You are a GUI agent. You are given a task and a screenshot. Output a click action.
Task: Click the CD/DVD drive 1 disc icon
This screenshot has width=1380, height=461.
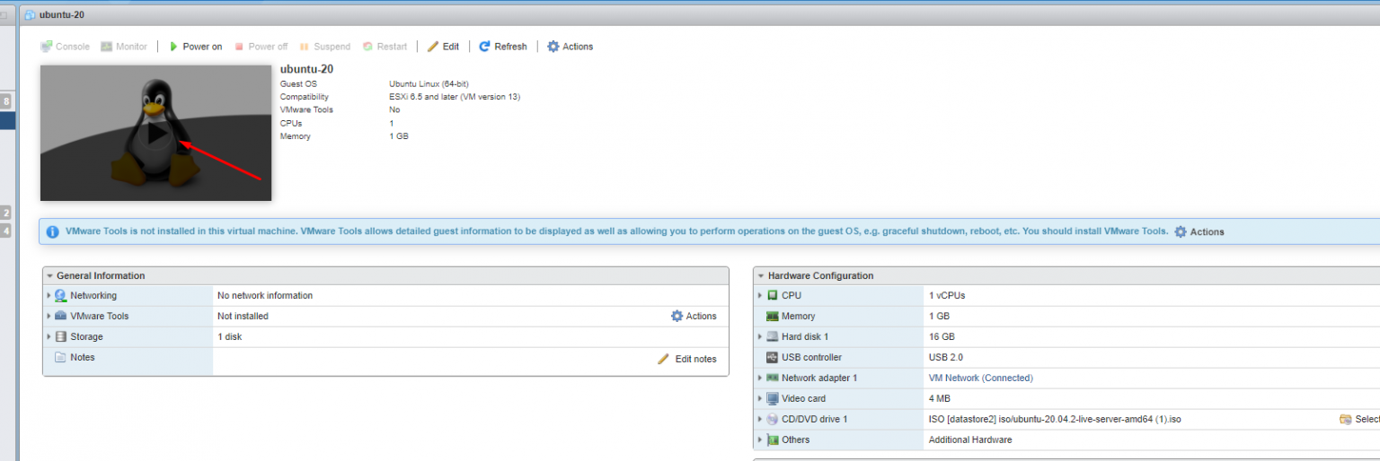click(x=772, y=419)
